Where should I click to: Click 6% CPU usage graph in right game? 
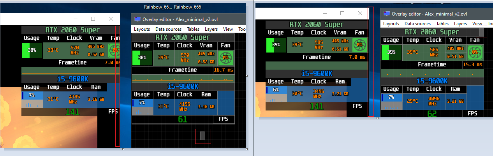(275, 95)
